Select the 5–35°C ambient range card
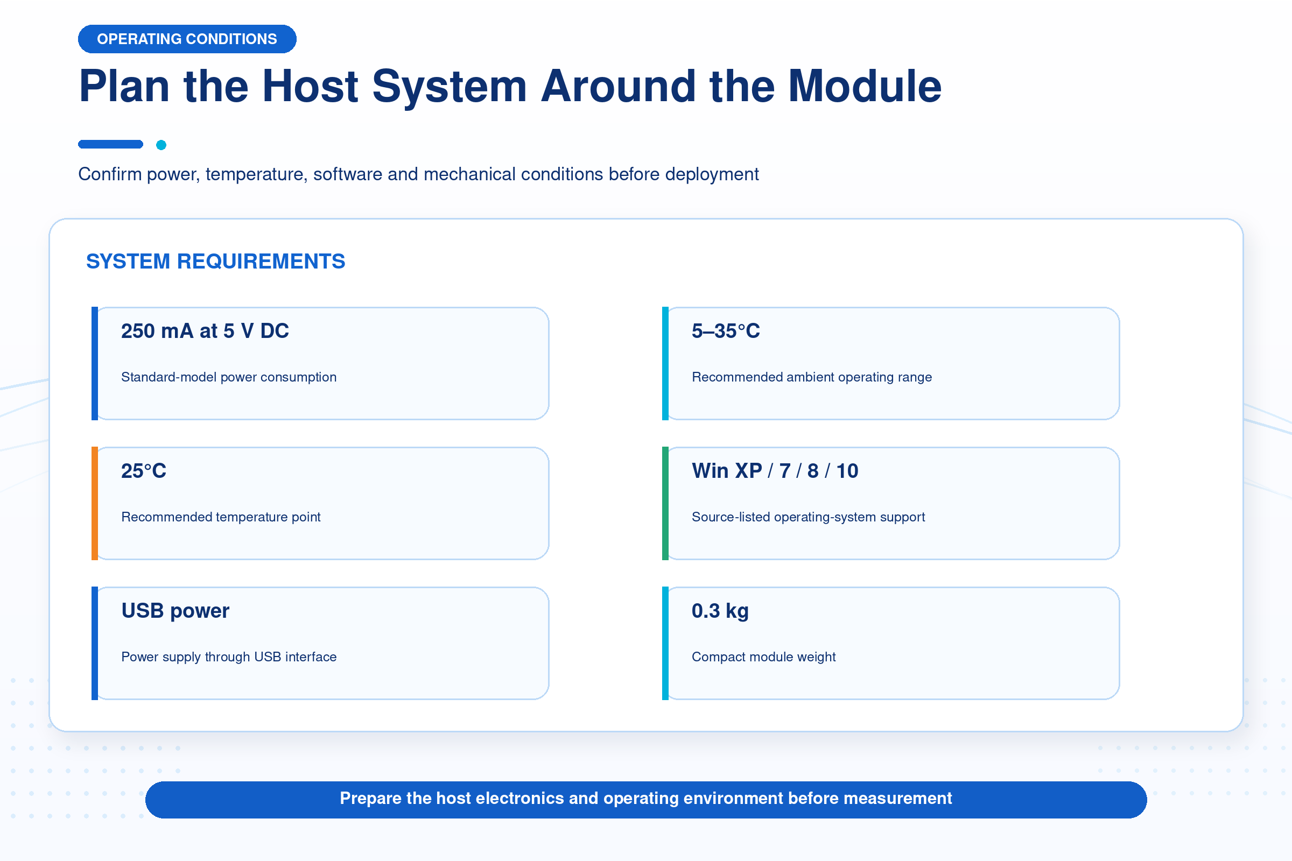The width and height of the screenshot is (1292, 861). pos(891,364)
